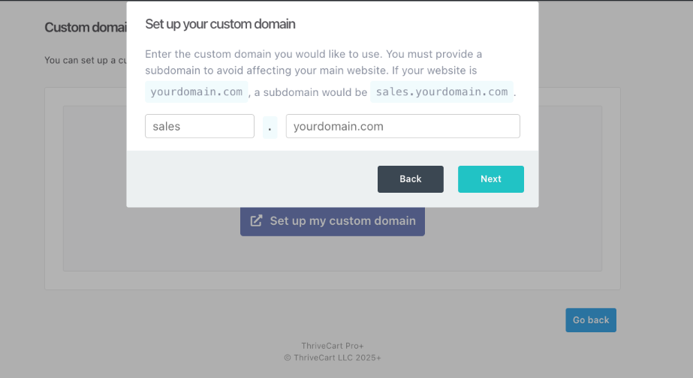
Task: Click the subdomain field containing "sales"
Action: point(199,126)
